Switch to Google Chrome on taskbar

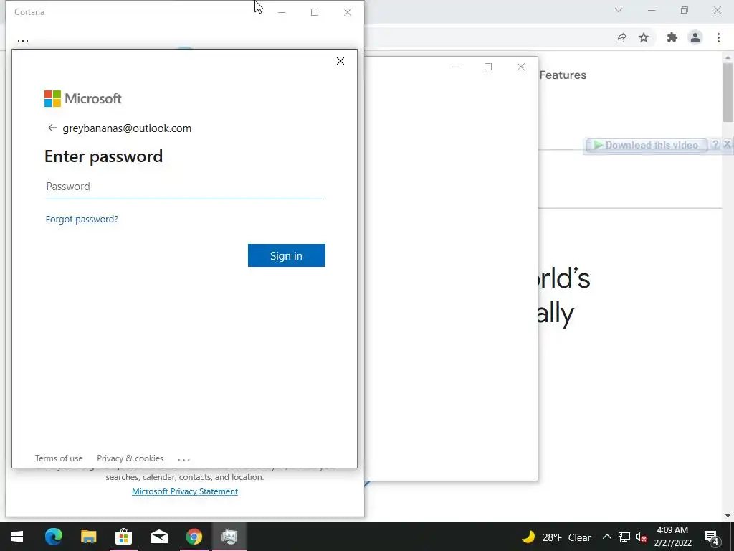194,537
